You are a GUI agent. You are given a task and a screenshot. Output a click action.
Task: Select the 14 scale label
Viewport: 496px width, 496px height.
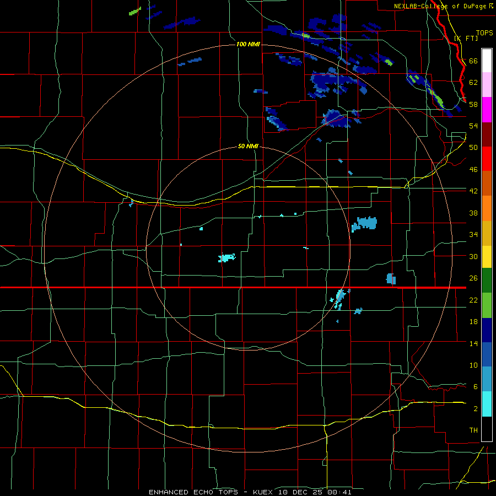tap(473, 343)
